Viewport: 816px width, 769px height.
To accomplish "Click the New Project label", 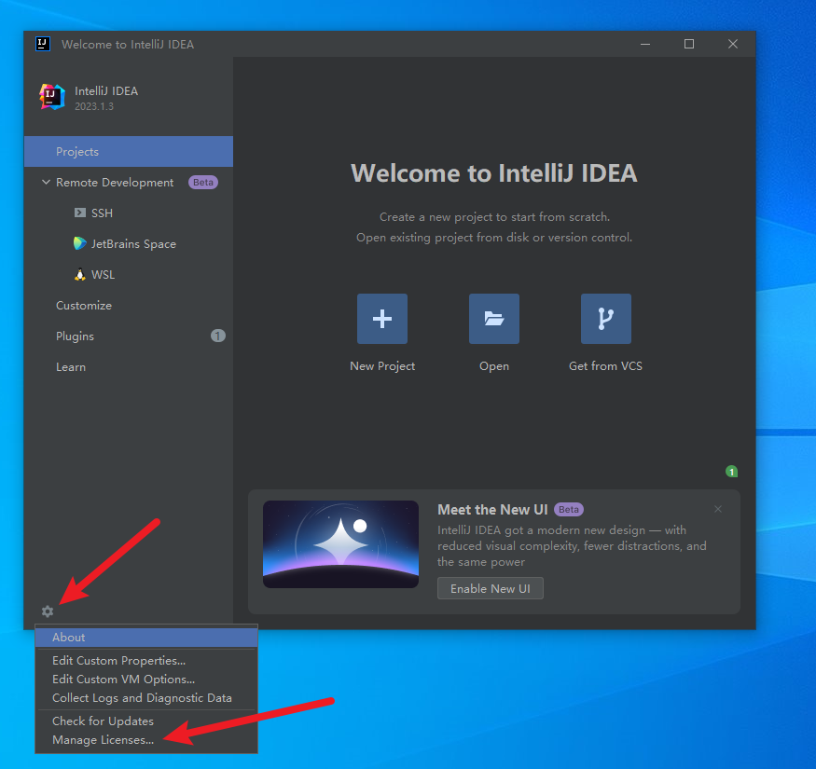I will (x=382, y=366).
